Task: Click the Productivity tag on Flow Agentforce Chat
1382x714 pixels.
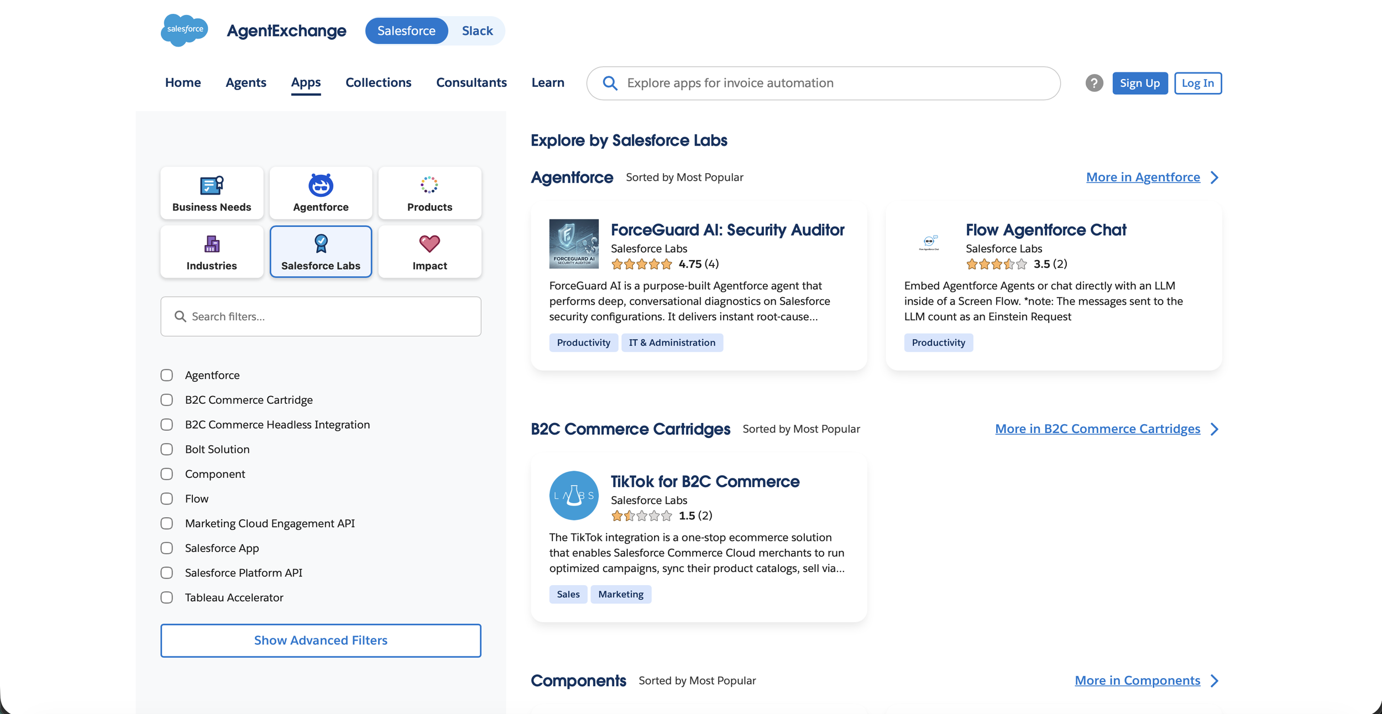Action: pos(938,343)
